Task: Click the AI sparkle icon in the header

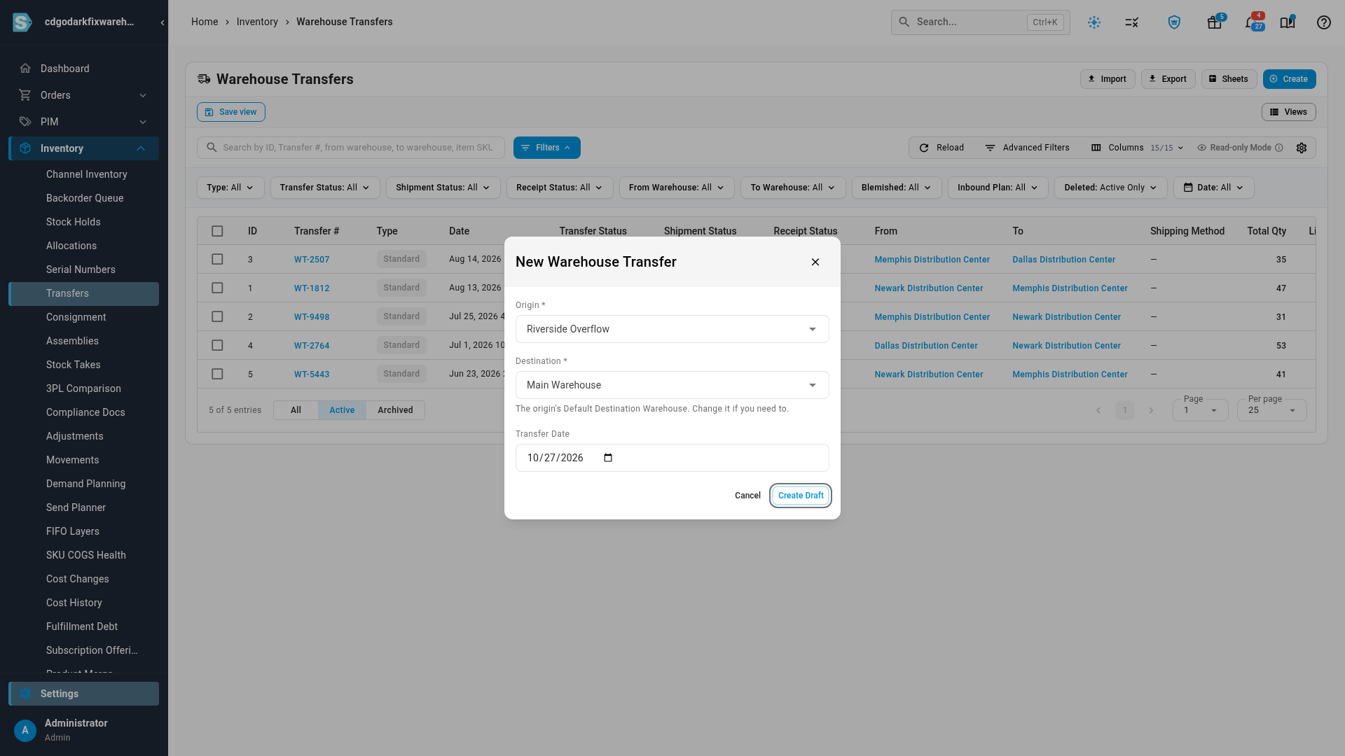Action: (x=1094, y=22)
